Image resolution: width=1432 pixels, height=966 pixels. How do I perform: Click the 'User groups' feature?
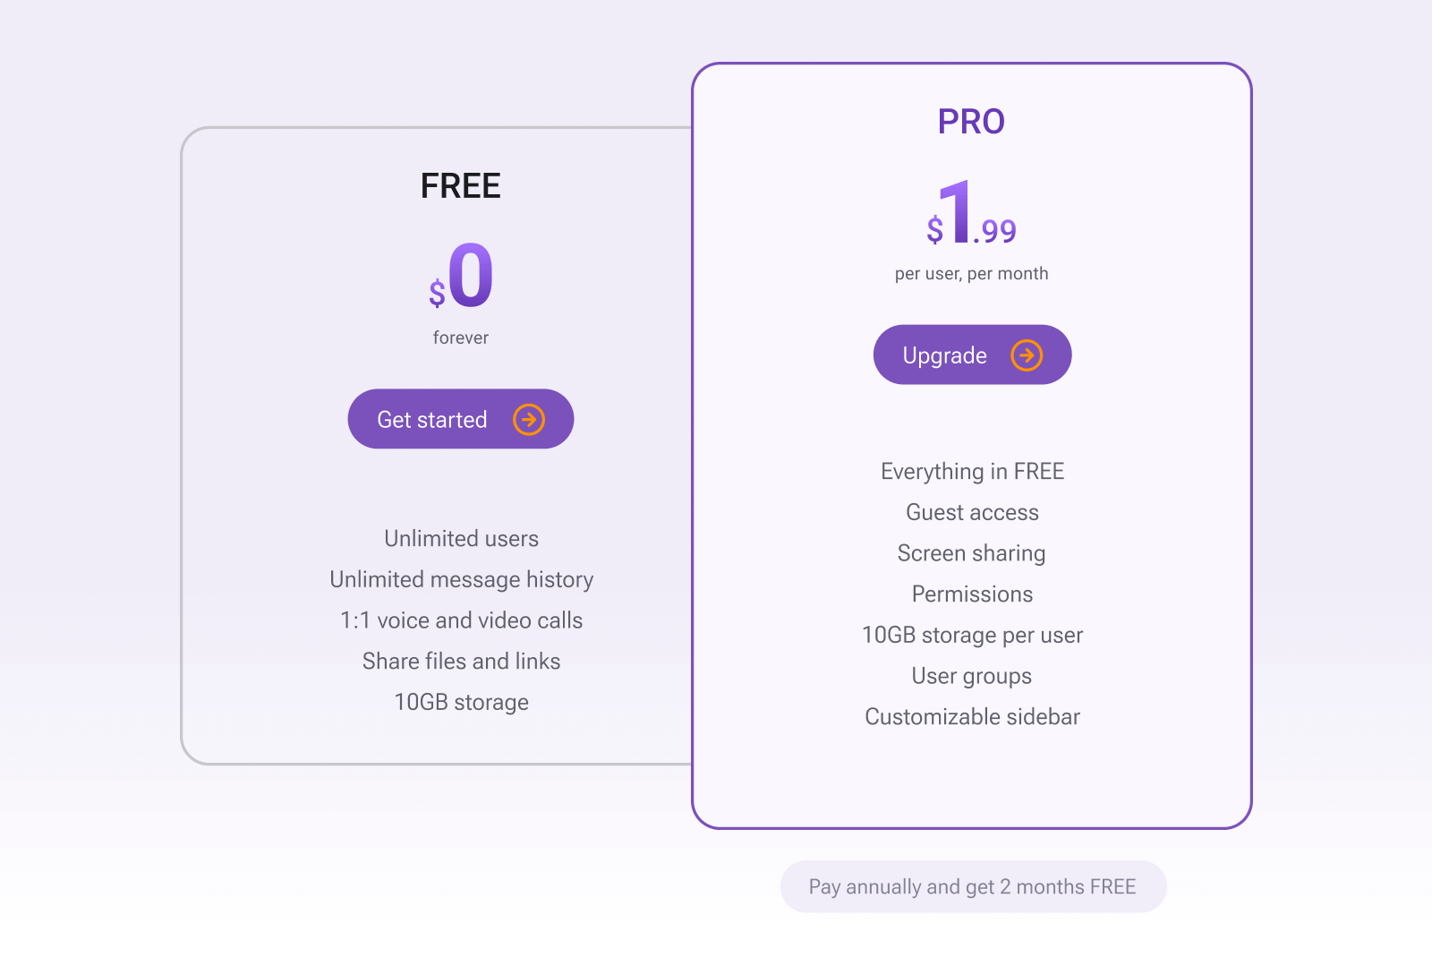tap(972, 676)
